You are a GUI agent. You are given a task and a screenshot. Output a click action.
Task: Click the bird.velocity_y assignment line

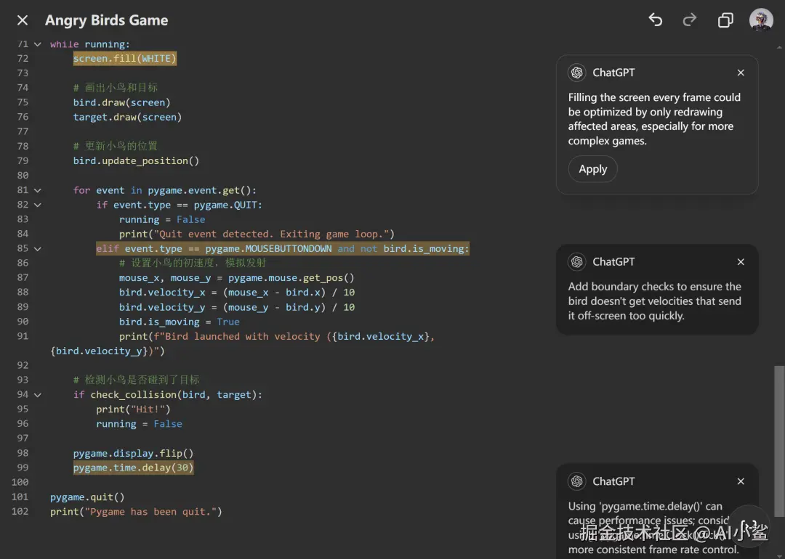pyautogui.click(x=237, y=307)
